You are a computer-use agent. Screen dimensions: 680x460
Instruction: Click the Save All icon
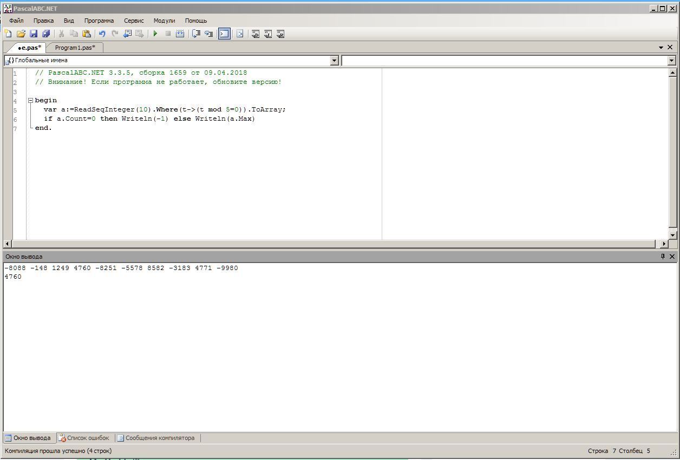(x=46, y=34)
